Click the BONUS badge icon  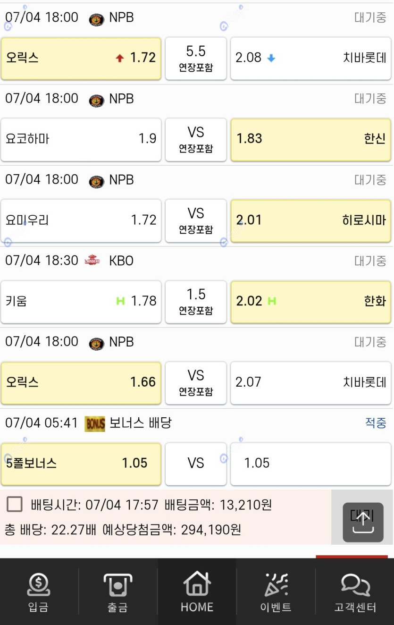(95, 423)
